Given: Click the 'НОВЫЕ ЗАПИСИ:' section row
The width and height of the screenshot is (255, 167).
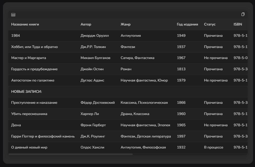Looking at the screenshot, I should pos(128,91).
